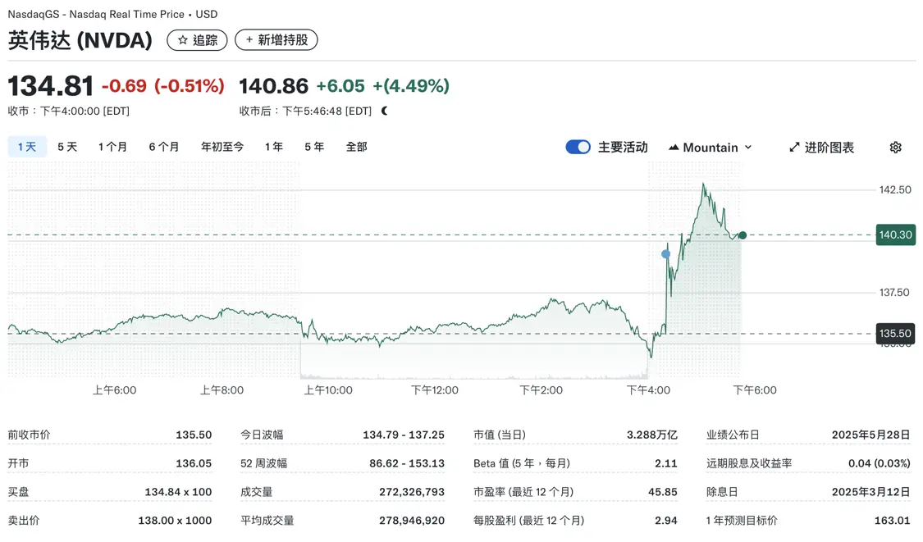
Task: Show the 1个月 chart range
Action: (x=112, y=147)
